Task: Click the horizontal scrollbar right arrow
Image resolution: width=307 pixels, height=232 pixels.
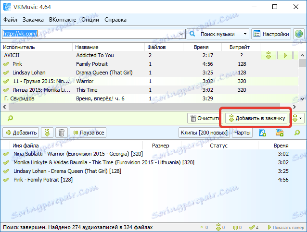Action: (294, 107)
